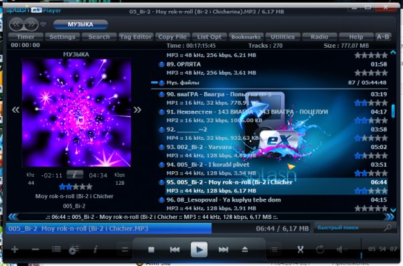Open track info italic i icon

[x=95, y=249]
